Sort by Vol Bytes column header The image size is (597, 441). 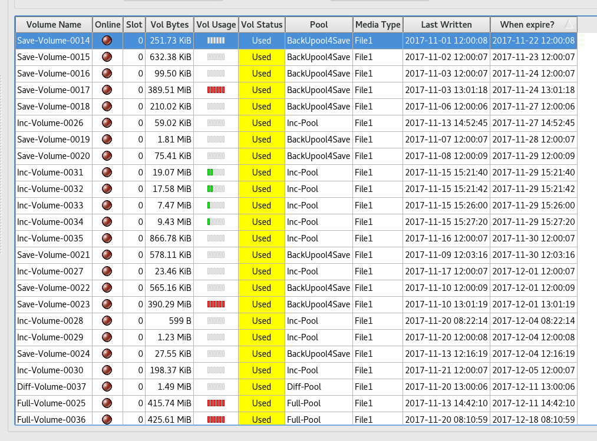(169, 25)
